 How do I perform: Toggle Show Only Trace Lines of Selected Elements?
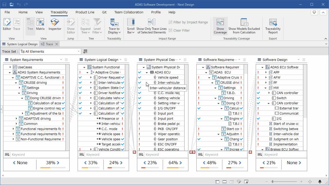[x=152, y=26]
